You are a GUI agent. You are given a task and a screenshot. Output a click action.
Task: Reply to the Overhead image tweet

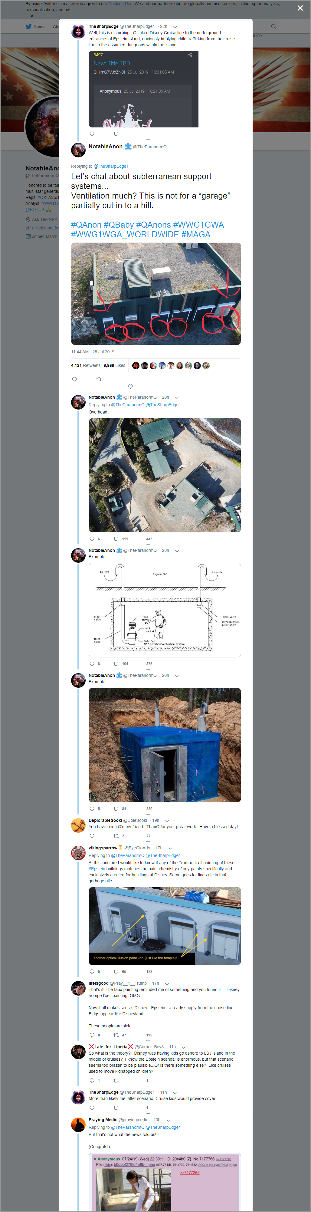click(x=92, y=539)
